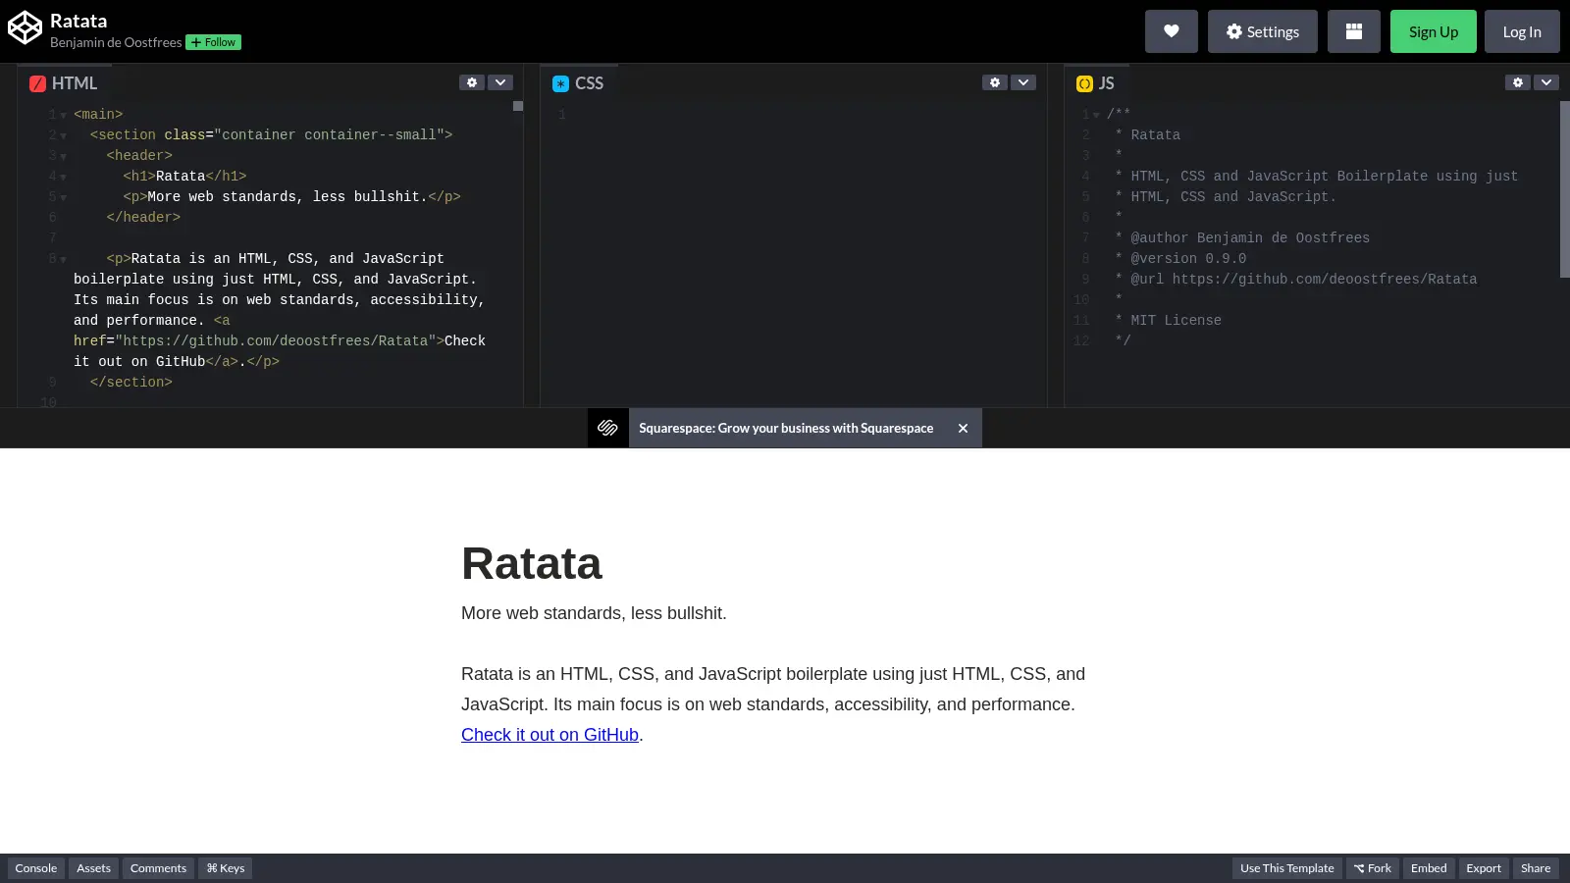Open the Export menu
The width and height of the screenshot is (1570, 883).
pyautogui.click(x=1484, y=868)
